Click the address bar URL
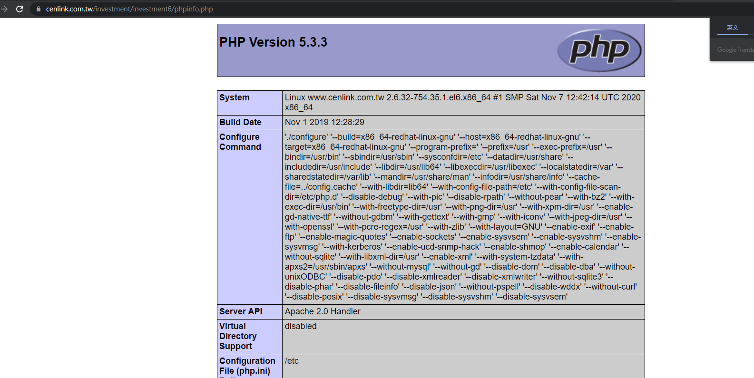 [129, 9]
